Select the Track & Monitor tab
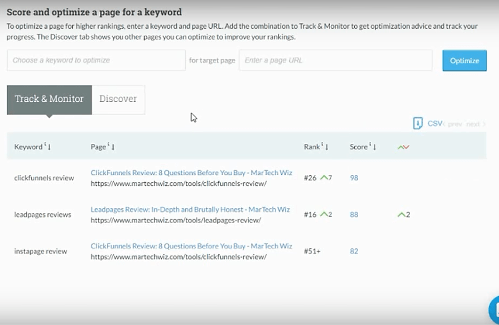The image size is (499, 325). point(49,100)
